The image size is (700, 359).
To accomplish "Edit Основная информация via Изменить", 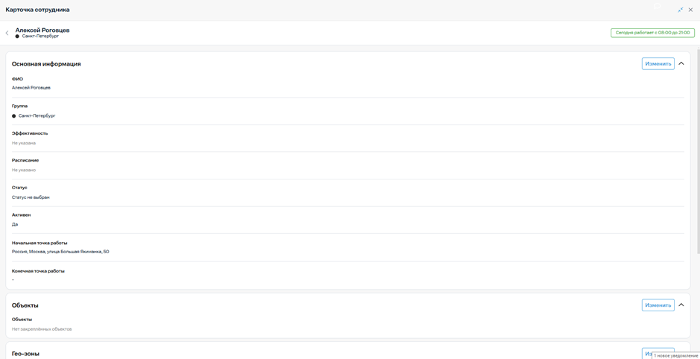I will pos(658,64).
